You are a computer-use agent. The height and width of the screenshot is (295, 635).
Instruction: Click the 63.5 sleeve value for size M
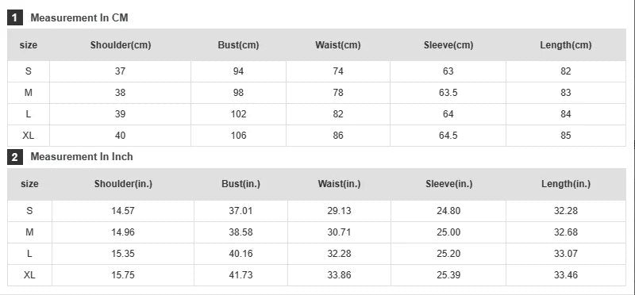448,93
